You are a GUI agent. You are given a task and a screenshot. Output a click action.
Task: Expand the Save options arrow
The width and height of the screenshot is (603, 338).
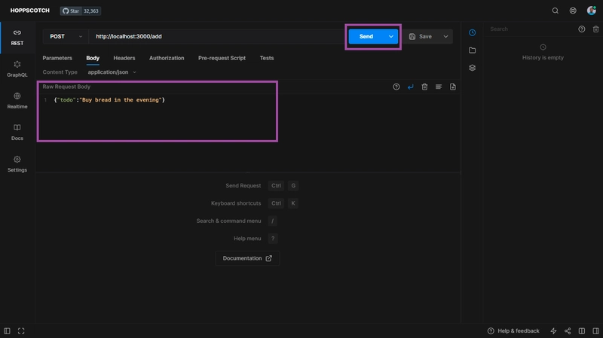coord(445,36)
